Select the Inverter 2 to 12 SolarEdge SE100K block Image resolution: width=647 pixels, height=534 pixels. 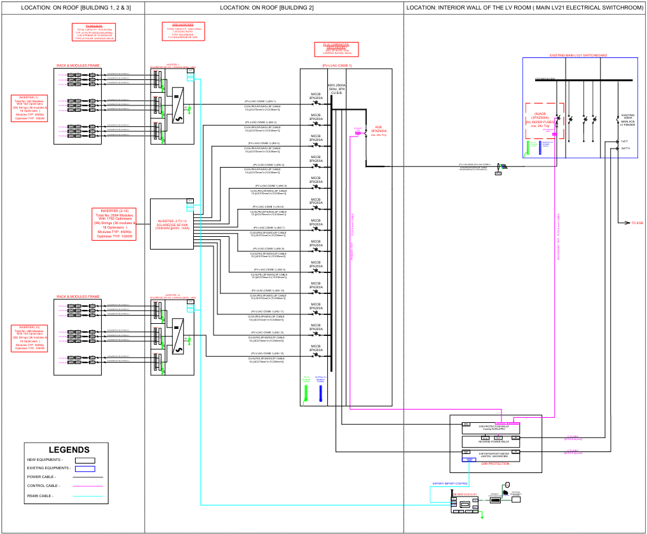tap(173, 224)
